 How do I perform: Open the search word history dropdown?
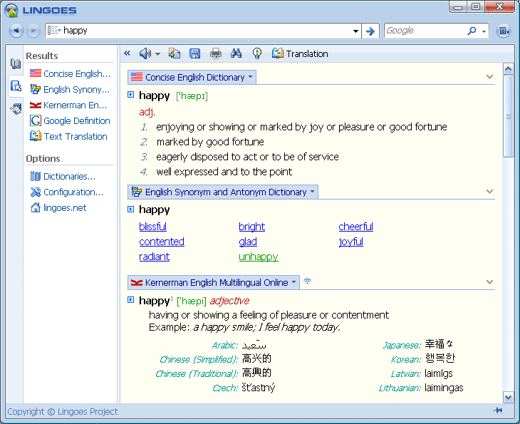(x=355, y=31)
